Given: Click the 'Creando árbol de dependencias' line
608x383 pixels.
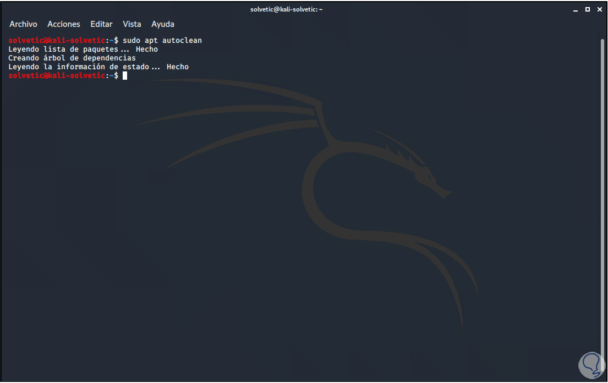Looking at the screenshot, I should tap(72, 58).
